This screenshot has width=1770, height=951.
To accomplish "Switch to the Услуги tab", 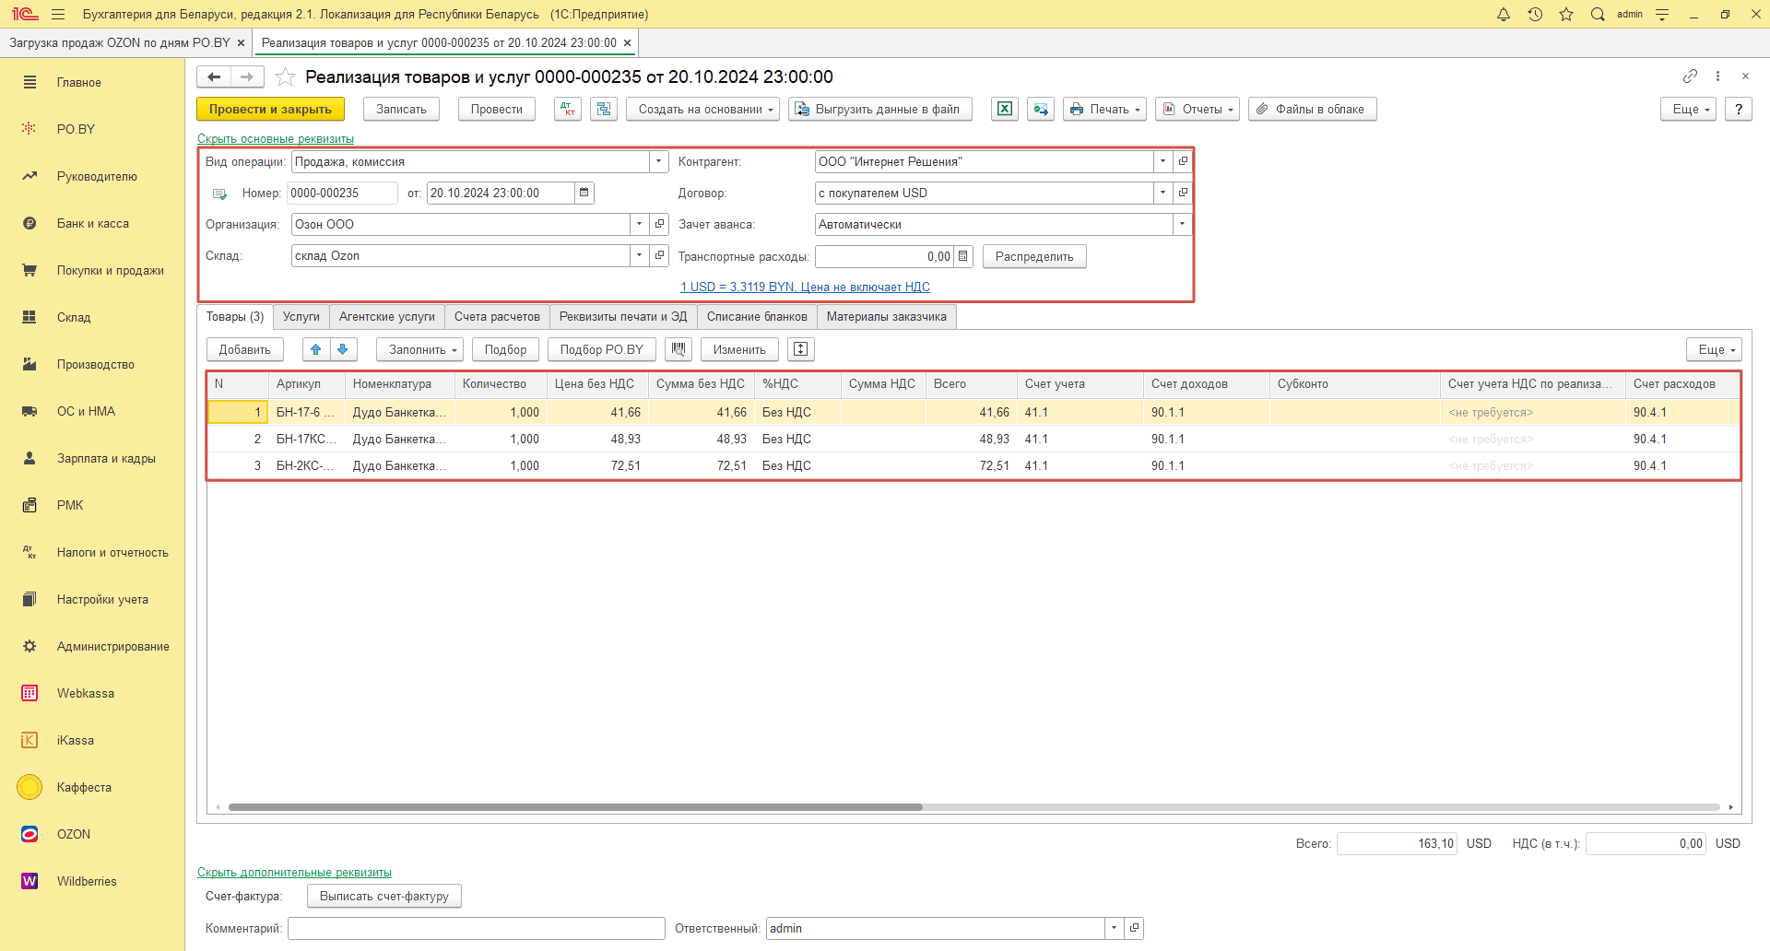I will pos(301,317).
